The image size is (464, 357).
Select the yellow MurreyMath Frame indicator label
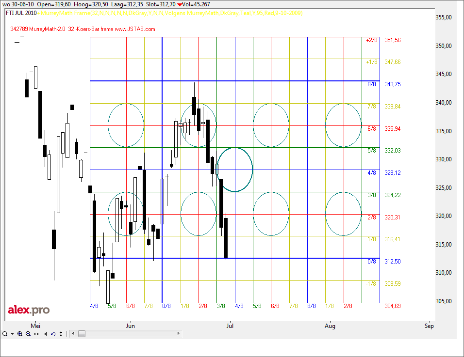pos(171,13)
